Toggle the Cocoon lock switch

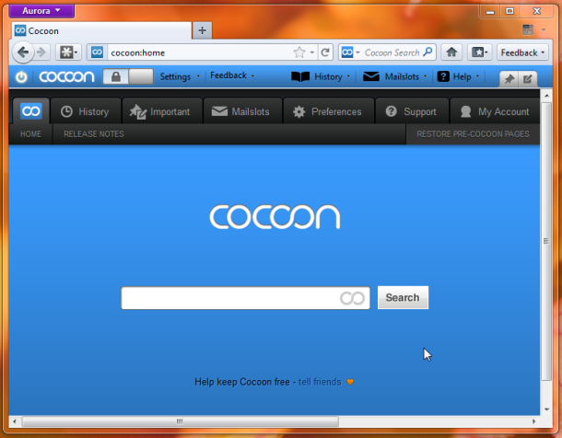[128, 76]
